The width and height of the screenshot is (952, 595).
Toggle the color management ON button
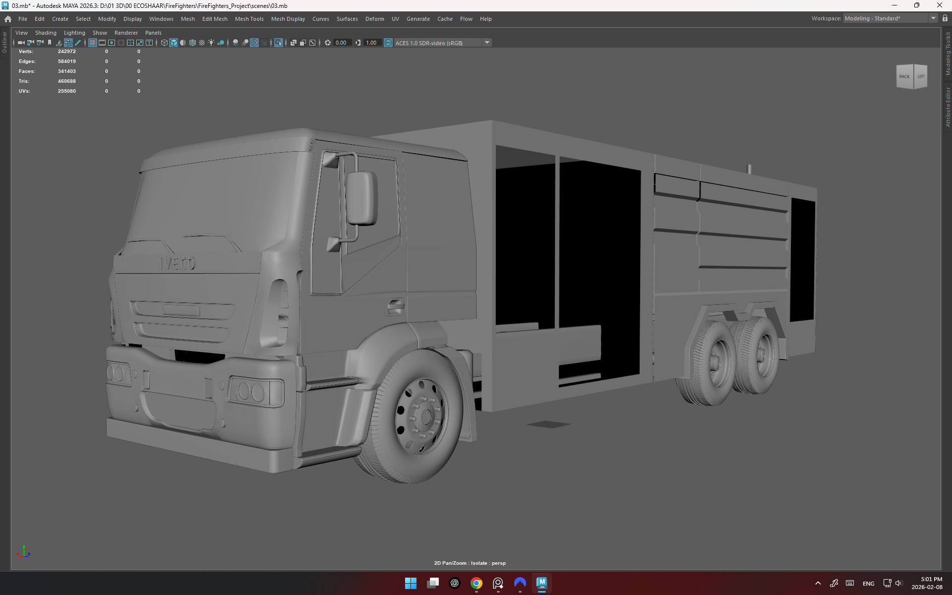(388, 43)
